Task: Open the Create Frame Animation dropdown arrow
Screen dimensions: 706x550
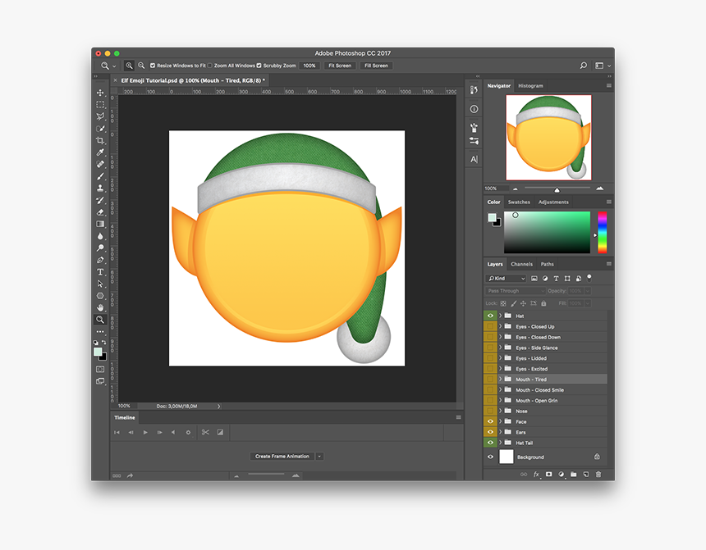Action: (320, 456)
